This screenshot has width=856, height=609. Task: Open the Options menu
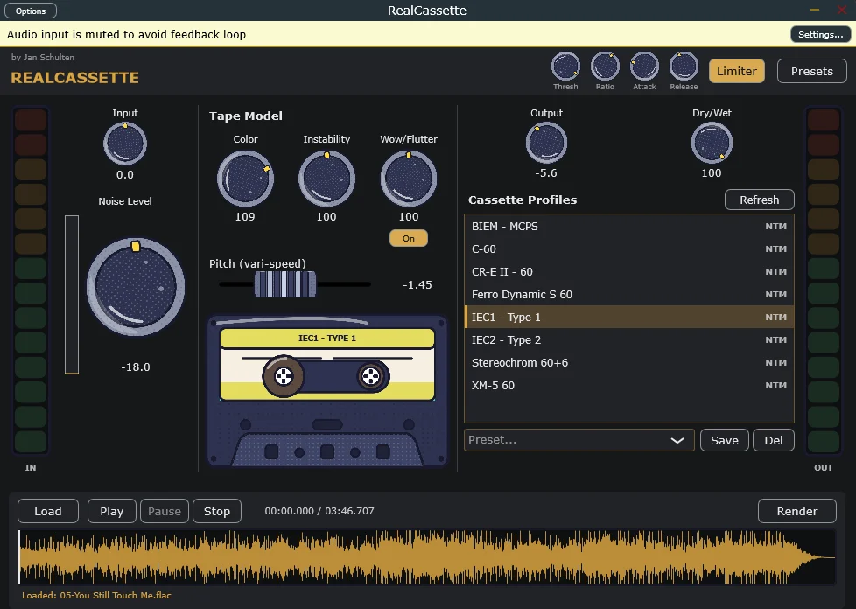click(31, 10)
